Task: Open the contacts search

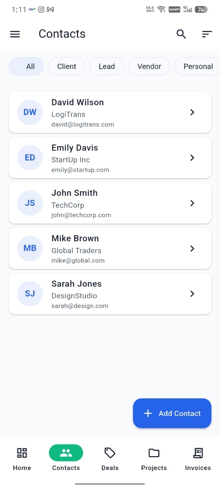Action: tap(181, 34)
